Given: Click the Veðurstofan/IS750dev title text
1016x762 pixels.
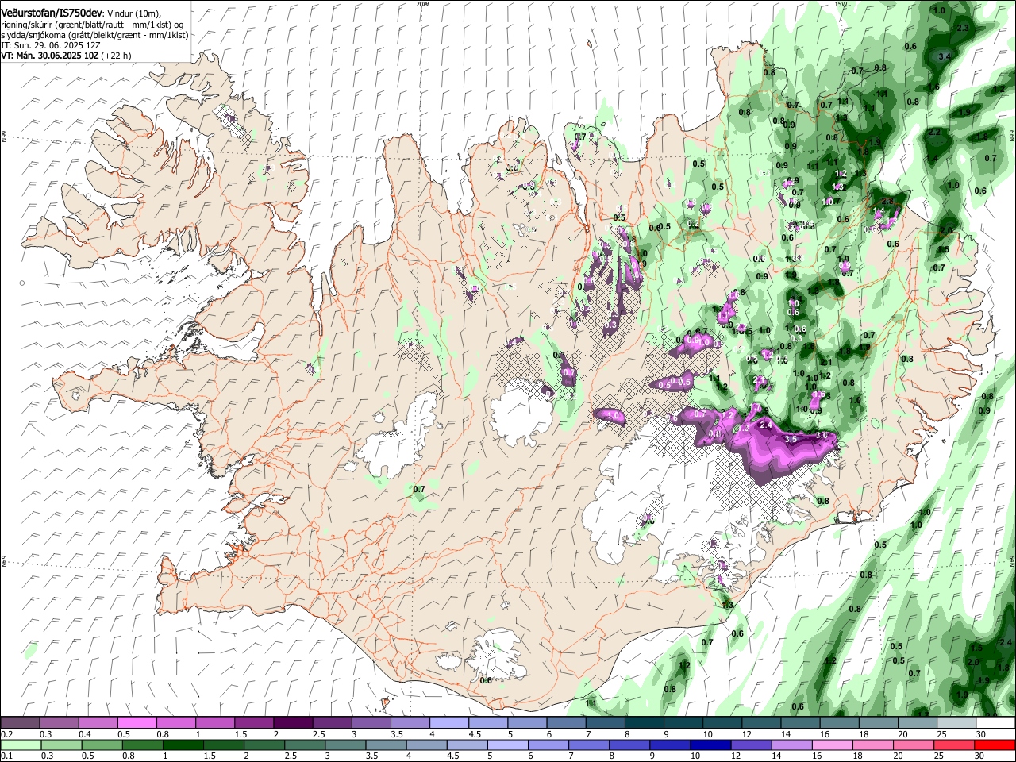Looking at the screenshot, I should click(52, 13).
